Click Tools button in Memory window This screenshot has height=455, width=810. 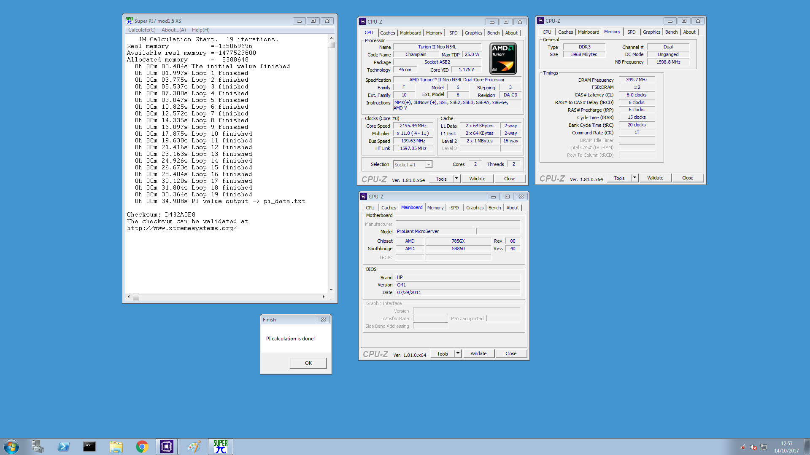pyautogui.click(x=619, y=178)
